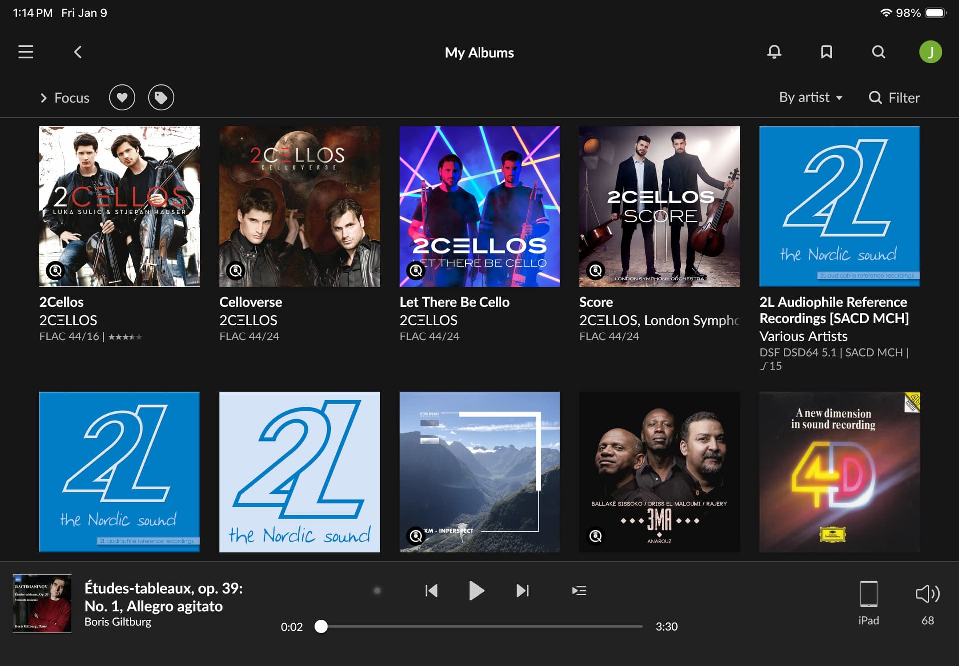Toggle the favorites heart filter

(x=122, y=97)
